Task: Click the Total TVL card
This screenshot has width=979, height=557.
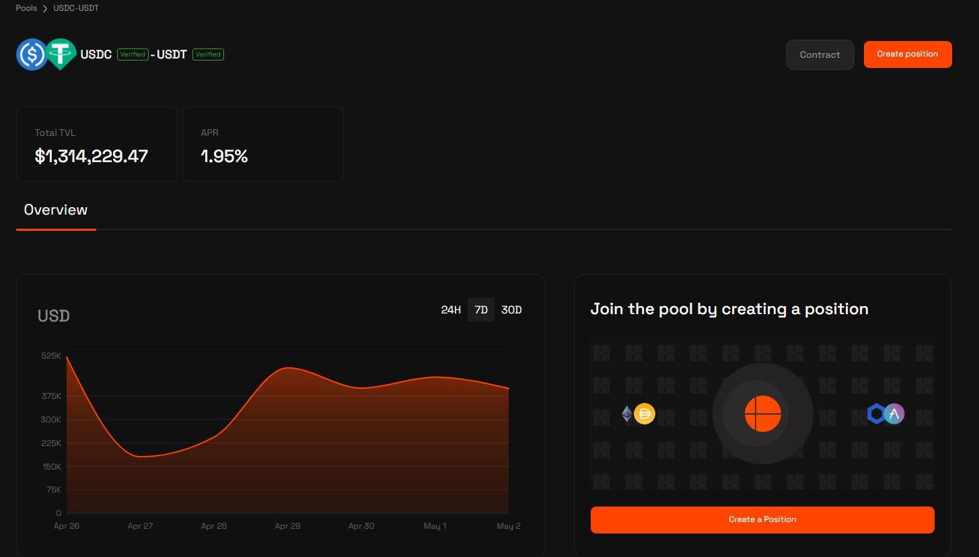Action: click(x=97, y=144)
